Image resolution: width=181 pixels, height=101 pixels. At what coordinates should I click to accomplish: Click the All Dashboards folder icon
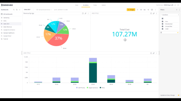point(2,14)
